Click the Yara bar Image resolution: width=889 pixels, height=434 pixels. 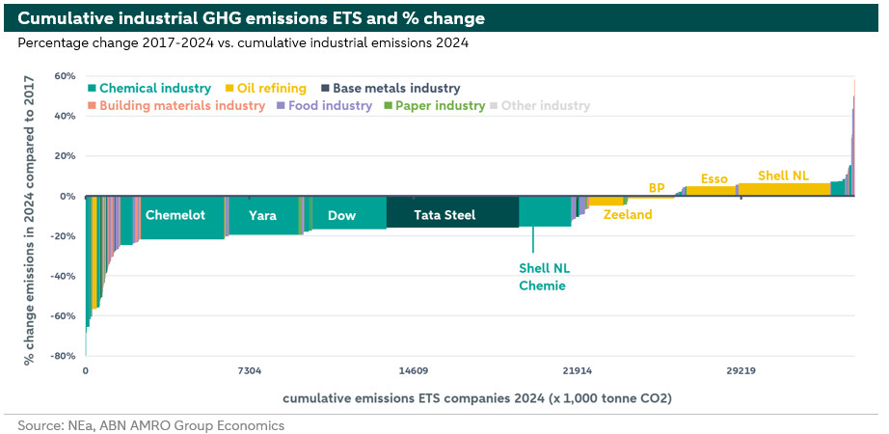[x=263, y=216]
